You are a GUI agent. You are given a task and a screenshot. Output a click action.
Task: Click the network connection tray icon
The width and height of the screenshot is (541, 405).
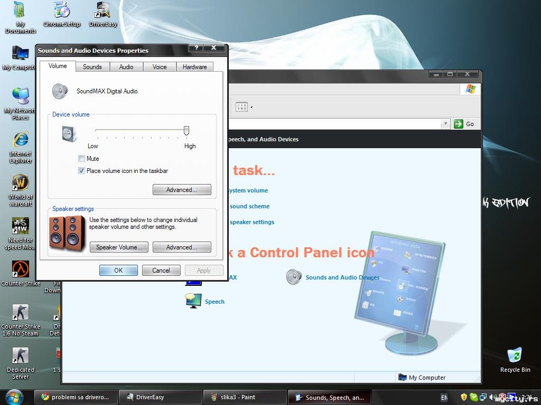pos(483,397)
